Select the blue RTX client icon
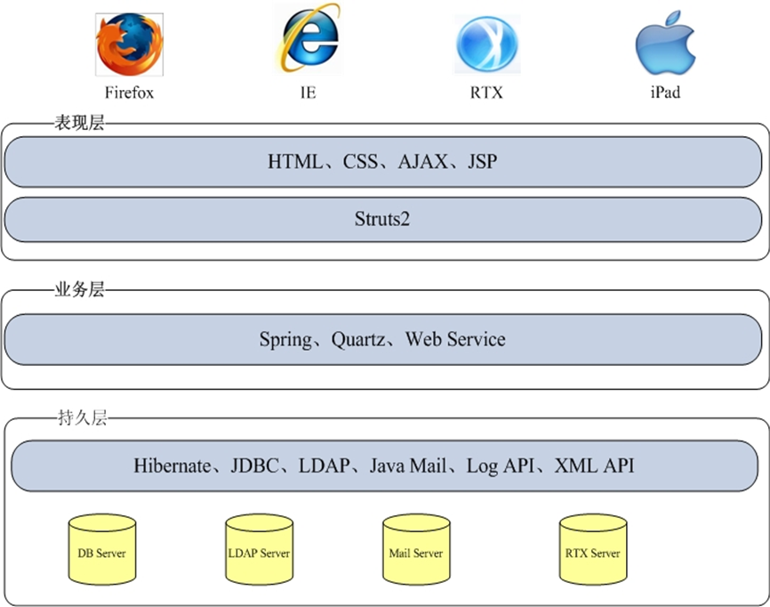The height and width of the screenshot is (607, 770). pos(486,45)
